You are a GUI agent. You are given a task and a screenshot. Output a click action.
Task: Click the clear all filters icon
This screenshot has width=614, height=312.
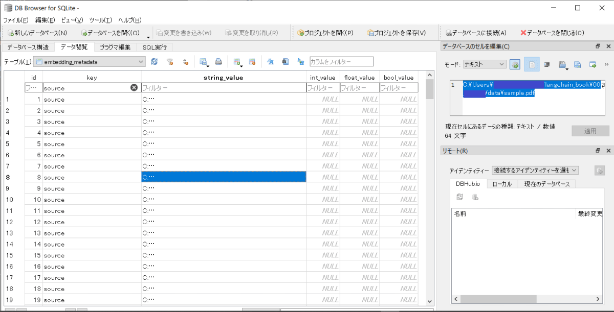point(170,62)
